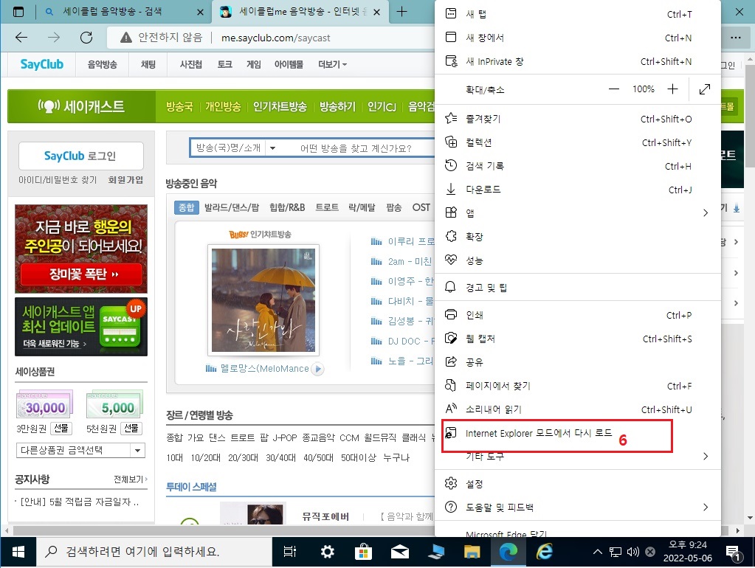Start Read aloud (소리내어 읽기)
The image size is (755, 568).
click(x=577, y=409)
